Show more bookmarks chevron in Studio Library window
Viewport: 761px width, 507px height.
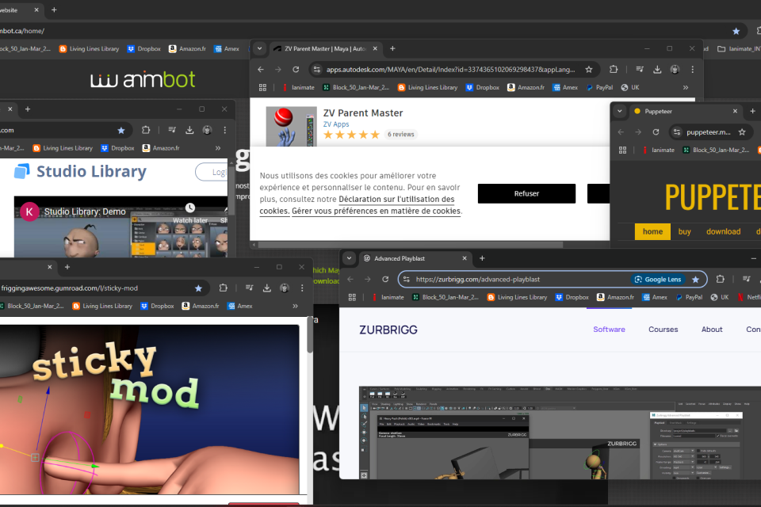point(218,148)
